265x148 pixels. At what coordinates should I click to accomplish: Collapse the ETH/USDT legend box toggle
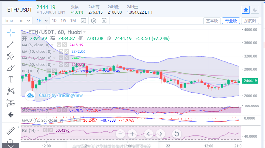pos(24,32)
